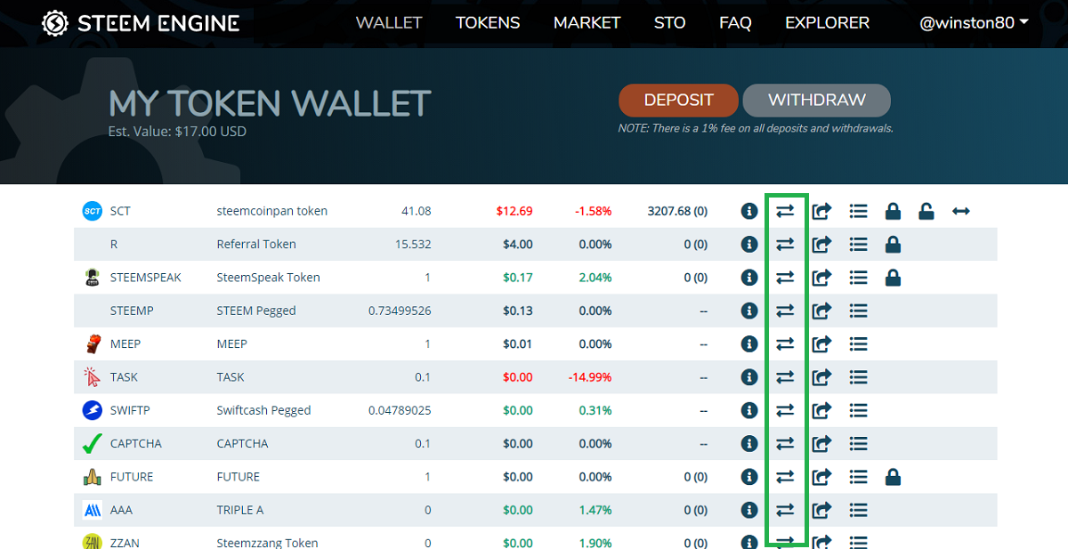
Task: Click the 15.532 Referral Token balance
Action: pos(414,244)
